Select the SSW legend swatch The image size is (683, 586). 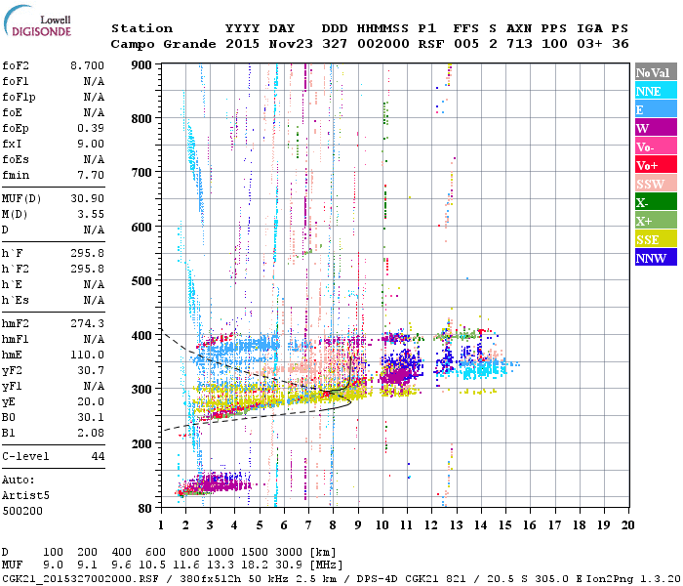click(656, 184)
